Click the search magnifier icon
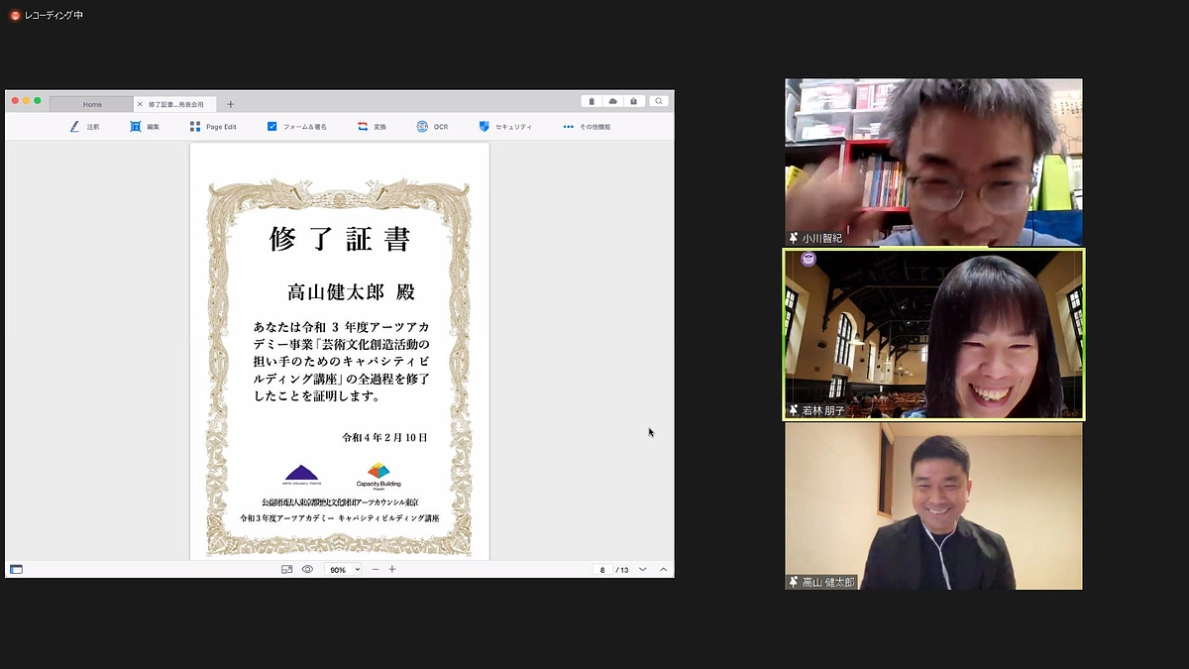1189x669 pixels. (x=658, y=101)
